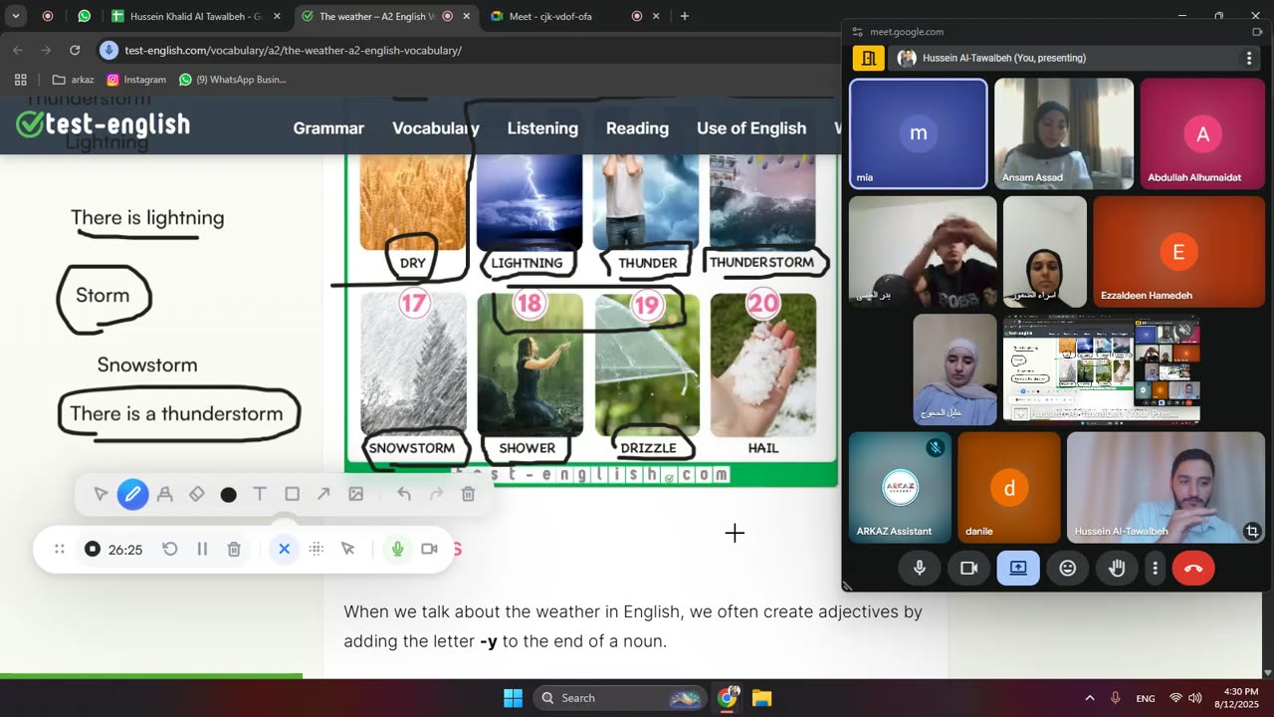Open Listening menu
Viewport: 1274px width, 717px height.
[542, 128]
